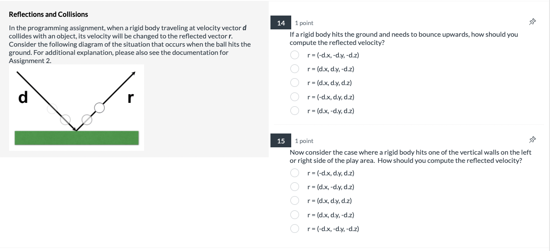Select r = (d.x, d.y, -d.z) for question 14
This screenshot has width=550, height=251.
coord(295,69)
